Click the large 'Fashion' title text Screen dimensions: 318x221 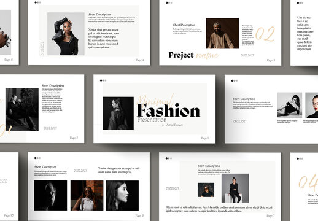click(x=168, y=110)
